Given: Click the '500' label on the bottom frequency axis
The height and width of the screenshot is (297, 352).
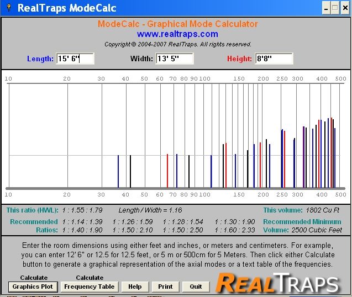Looking at the screenshot, I should (x=340, y=195).
